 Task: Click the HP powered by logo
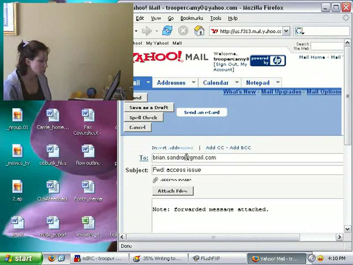(268, 60)
